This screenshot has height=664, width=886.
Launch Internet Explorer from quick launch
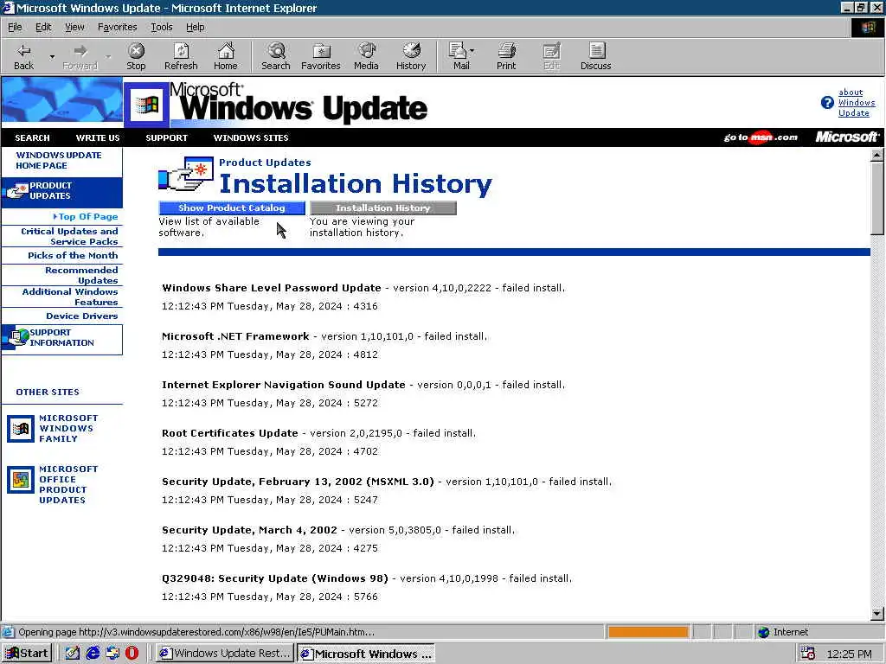coord(93,654)
